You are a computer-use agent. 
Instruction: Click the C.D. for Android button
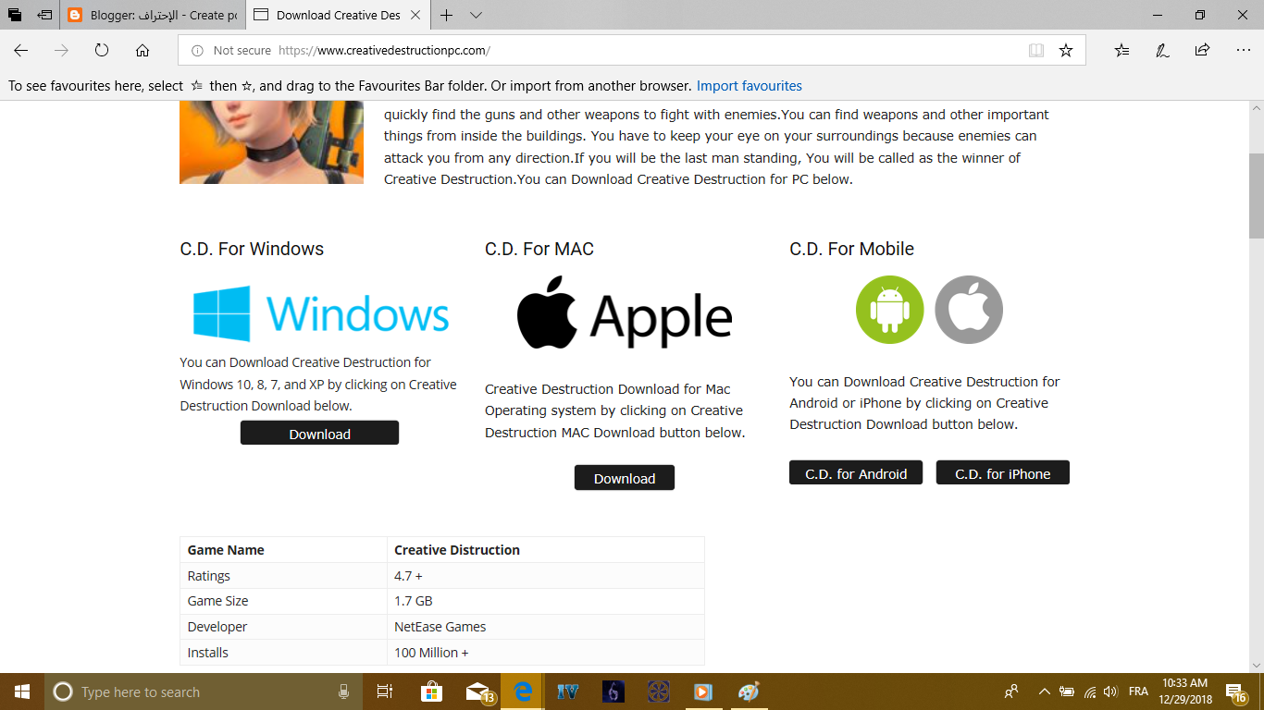856,473
